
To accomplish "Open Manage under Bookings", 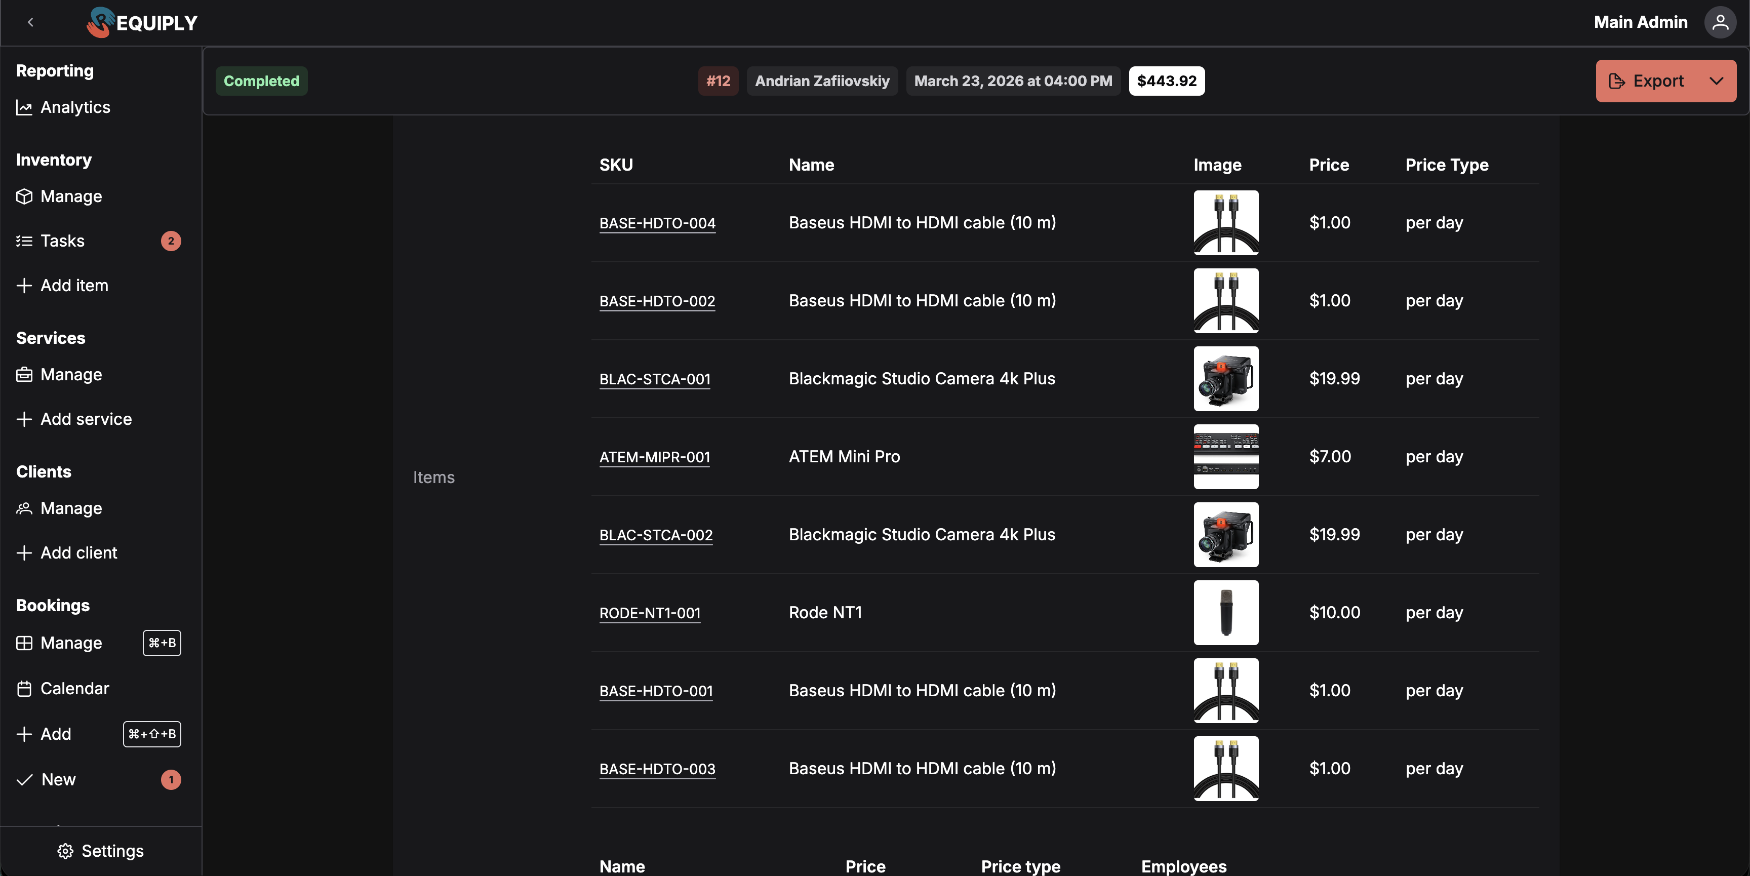I will (59, 643).
